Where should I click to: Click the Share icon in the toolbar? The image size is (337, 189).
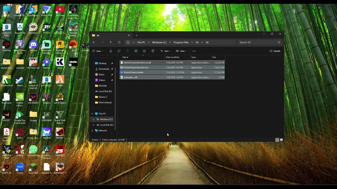tap(144, 51)
